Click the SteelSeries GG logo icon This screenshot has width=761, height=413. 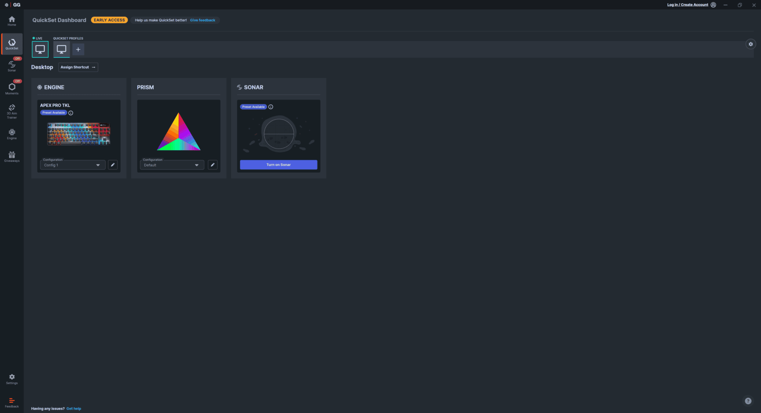tap(6, 5)
